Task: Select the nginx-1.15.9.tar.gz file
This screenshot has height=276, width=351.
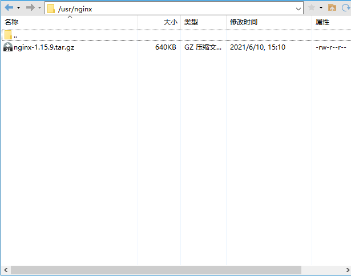Action: coord(44,47)
